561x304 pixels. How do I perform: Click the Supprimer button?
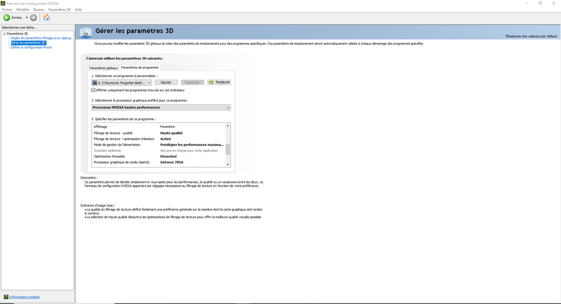192,82
